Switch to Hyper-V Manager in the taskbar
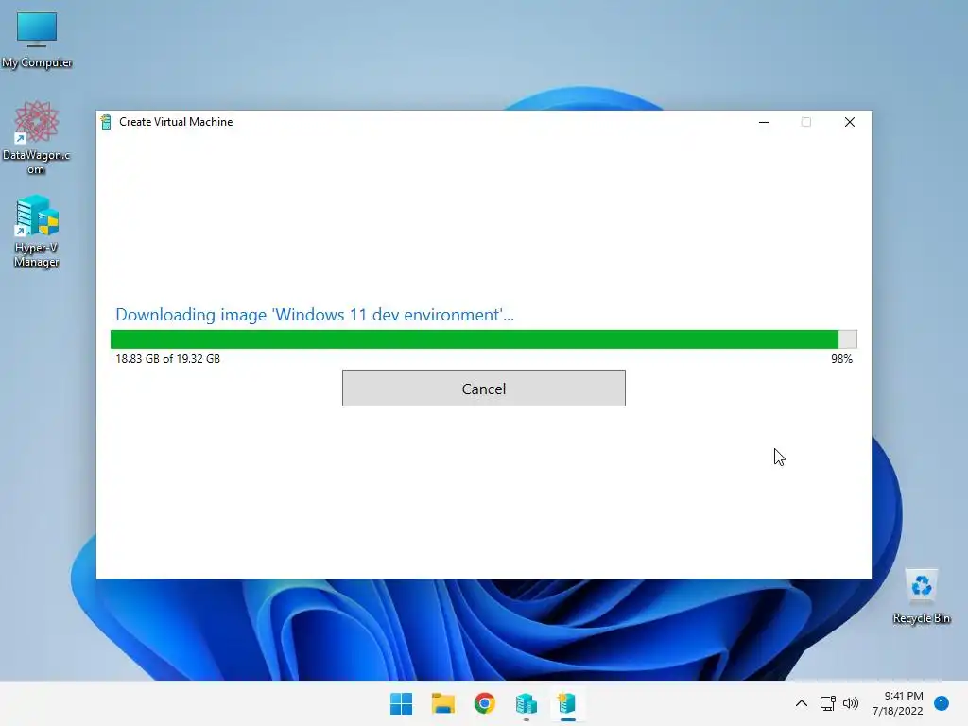The width and height of the screenshot is (968, 726). tap(526, 703)
